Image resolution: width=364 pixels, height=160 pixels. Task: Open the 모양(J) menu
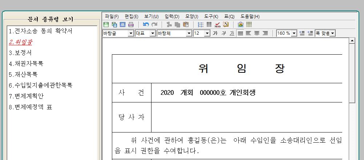tap(192, 16)
